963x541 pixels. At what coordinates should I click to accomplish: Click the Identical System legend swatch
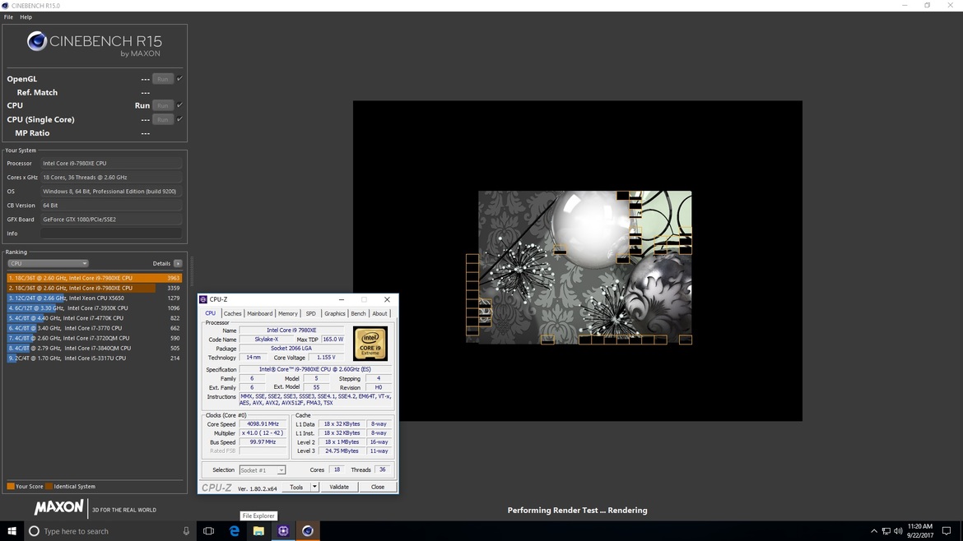(49, 487)
